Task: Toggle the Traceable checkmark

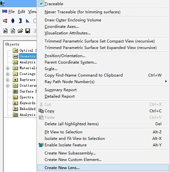Action: point(41,4)
